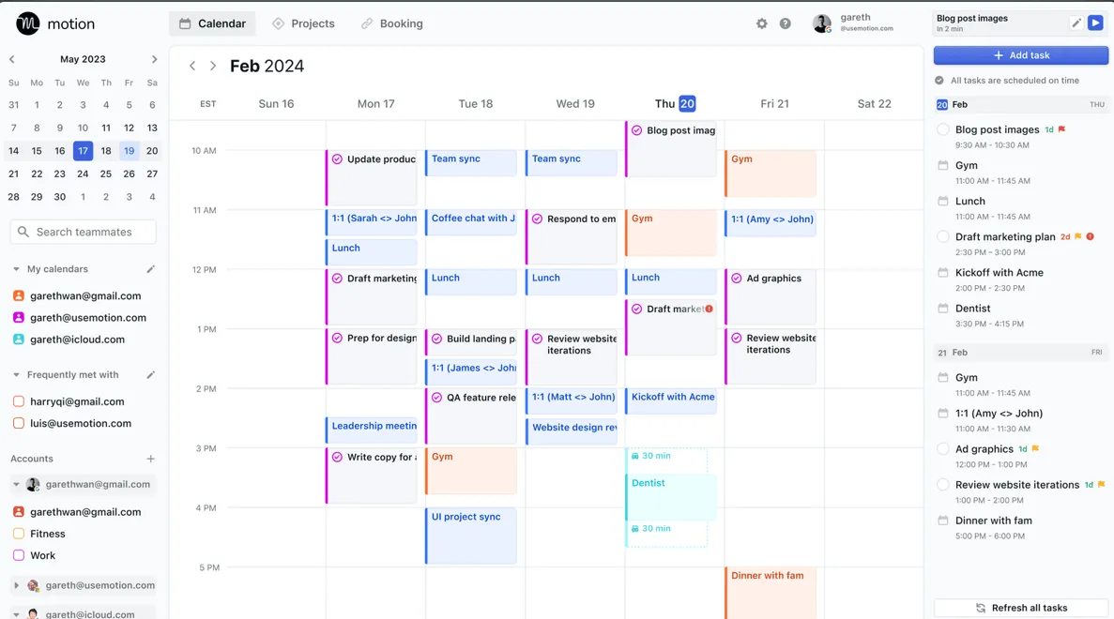This screenshot has height=619, width=1114.
Task: Focus the Search teammates field
Action: point(84,233)
